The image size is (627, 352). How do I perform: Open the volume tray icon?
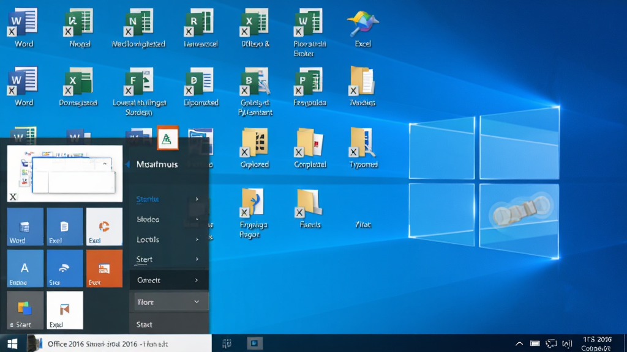(x=567, y=343)
